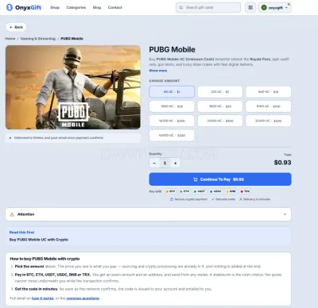The height and width of the screenshot is (308, 318).
Task: Open the how it works link
Action: [x=43, y=298]
